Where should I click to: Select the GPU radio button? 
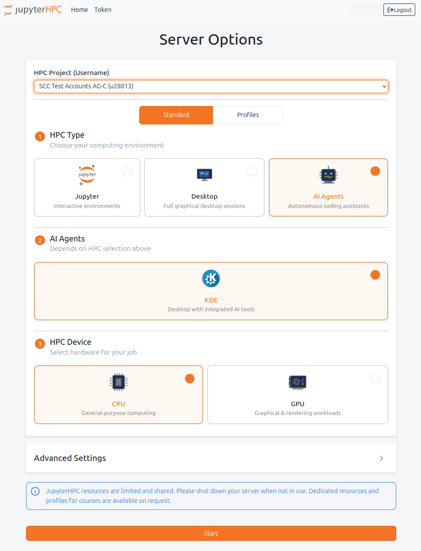tap(375, 379)
